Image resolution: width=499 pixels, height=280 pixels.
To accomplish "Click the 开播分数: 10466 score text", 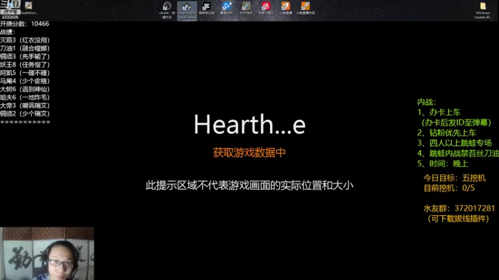I will click(x=24, y=24).
